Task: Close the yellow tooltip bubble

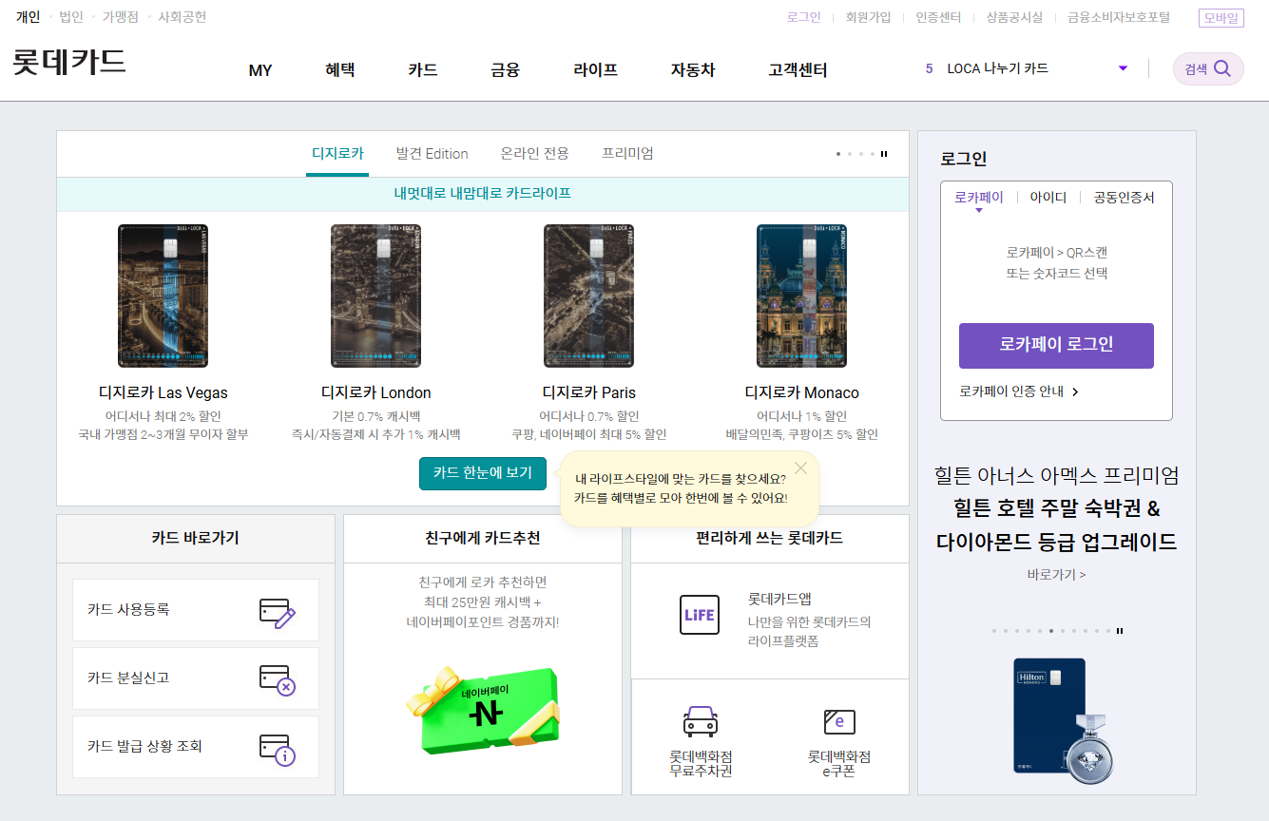Action: 800,468
